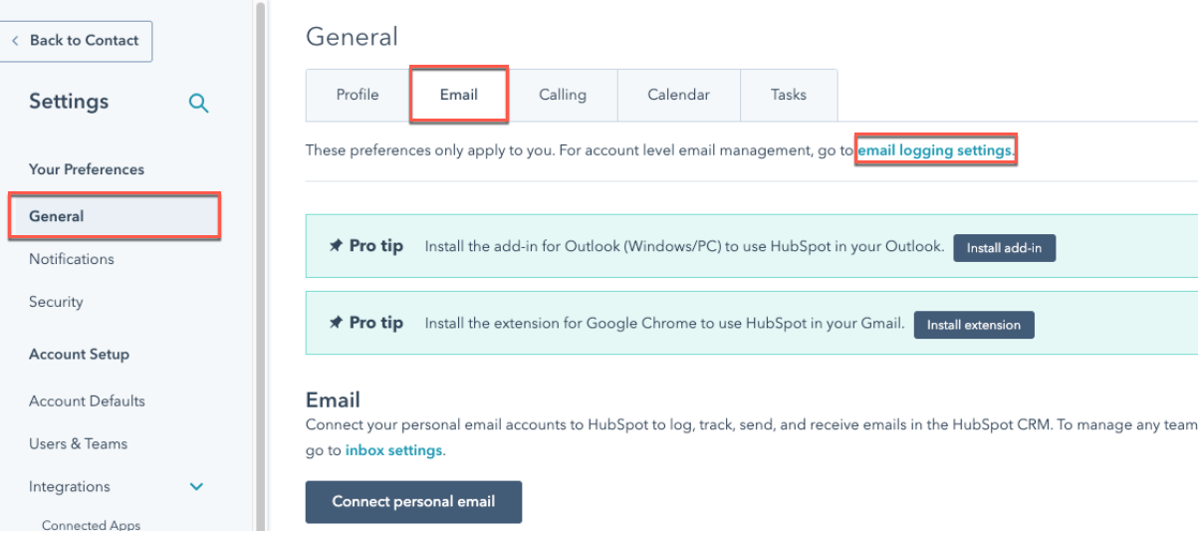Go back using Back to Contact
This screenshot has width=1198, height=534.
(x=76, y=41)
